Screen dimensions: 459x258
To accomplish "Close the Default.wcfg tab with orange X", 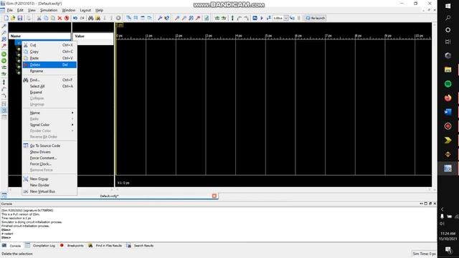I will coord(214,196).
